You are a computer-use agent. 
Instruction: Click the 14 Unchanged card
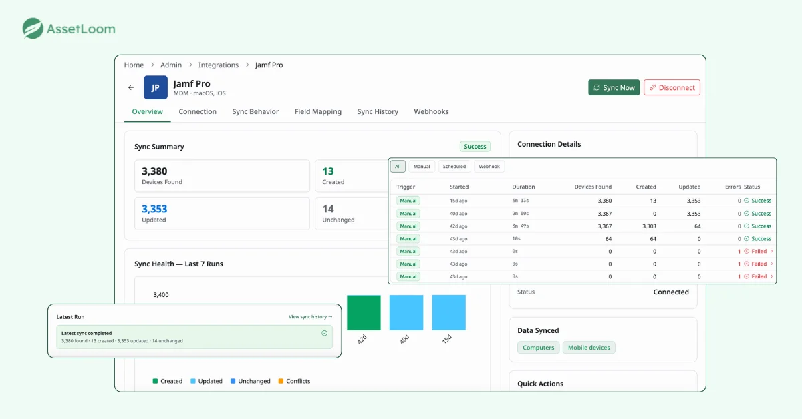[352, 214]
